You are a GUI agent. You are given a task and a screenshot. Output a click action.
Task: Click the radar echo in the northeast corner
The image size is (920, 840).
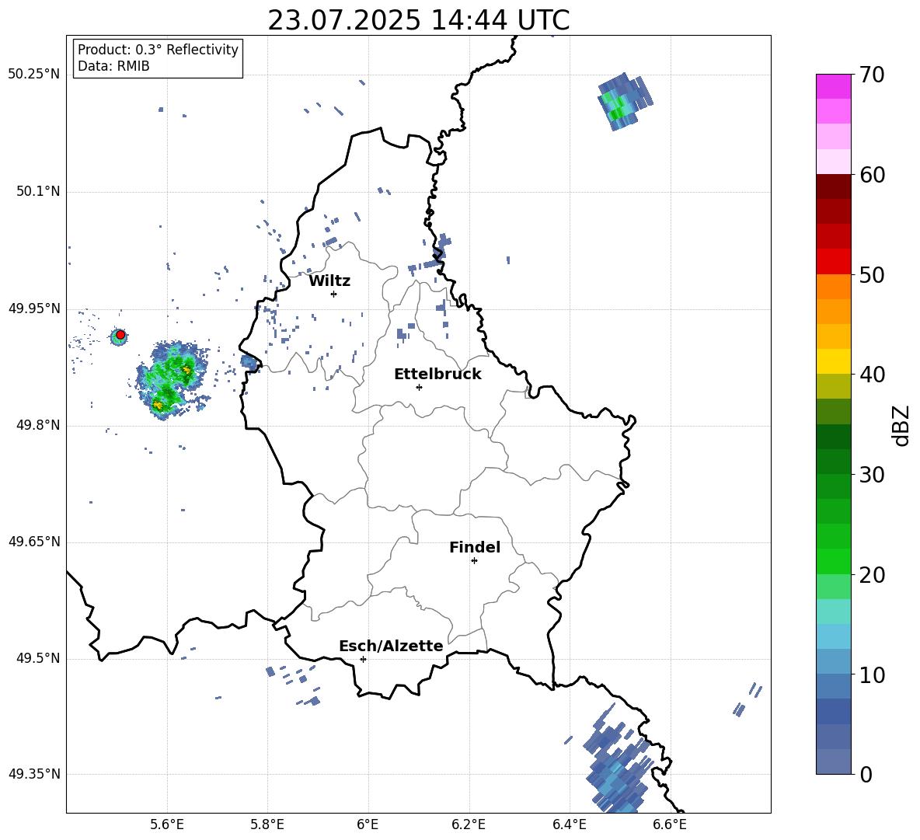(626, 102)
